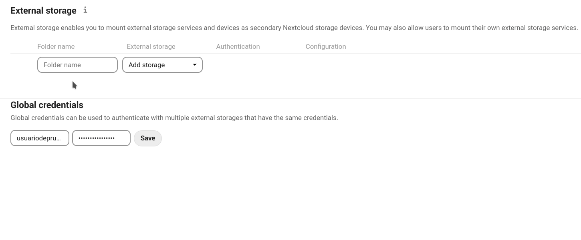Select the Configuration column header
Screen dimensions: 581x240
(x=325, y=46)
